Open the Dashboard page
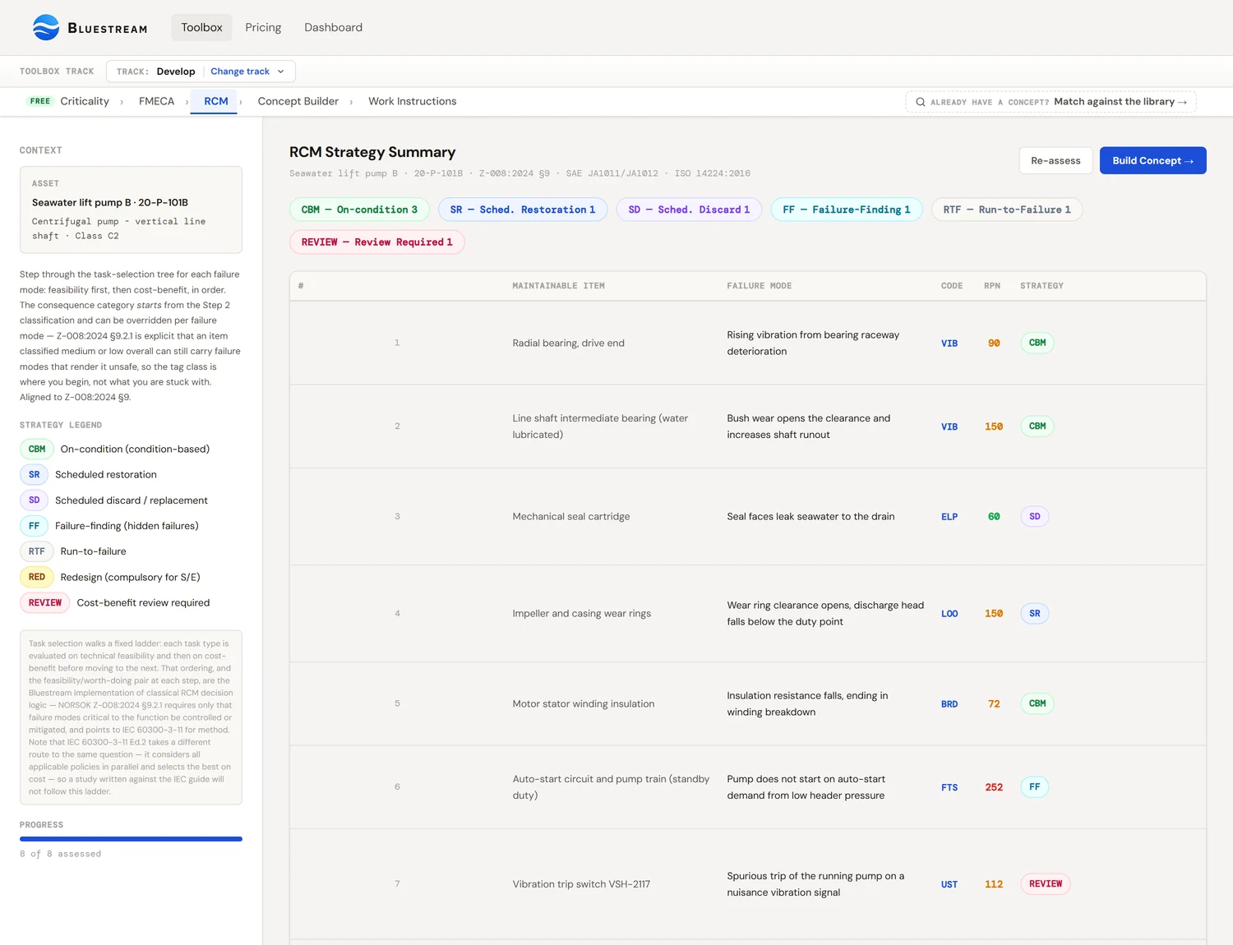Image resolution: width=1233 pixels, height=945 pixels. tap(333, 27)
